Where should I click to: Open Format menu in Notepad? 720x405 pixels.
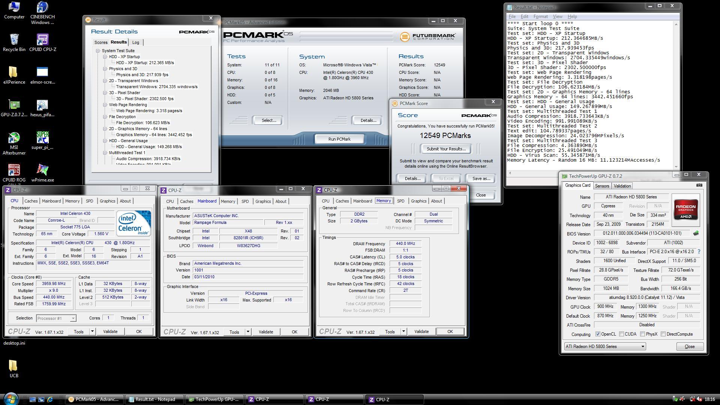point(540,16)
